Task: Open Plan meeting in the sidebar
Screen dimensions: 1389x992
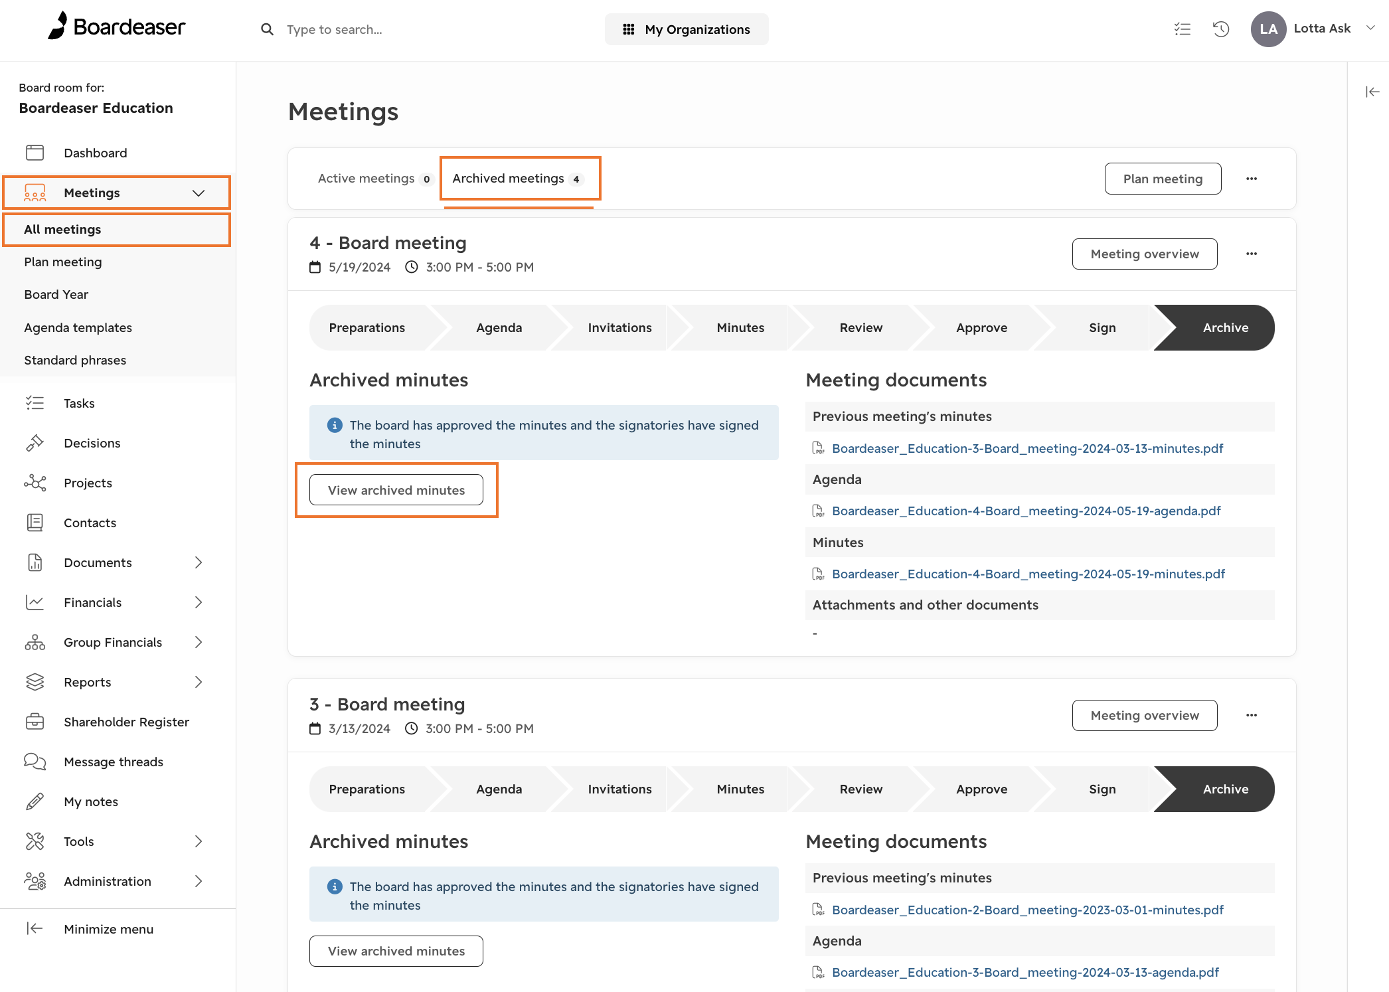Action: click(63, 262)
